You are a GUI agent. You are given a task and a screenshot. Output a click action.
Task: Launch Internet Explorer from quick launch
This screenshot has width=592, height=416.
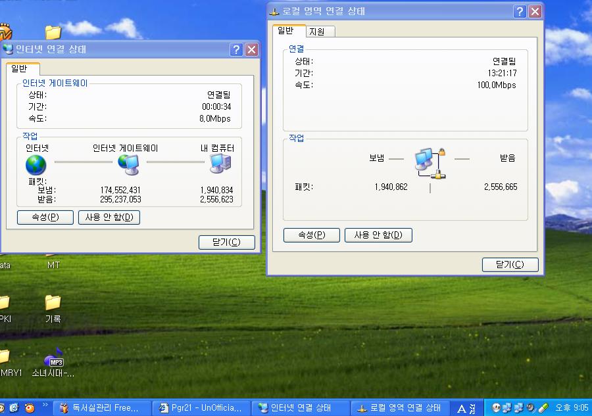point(14,407)
